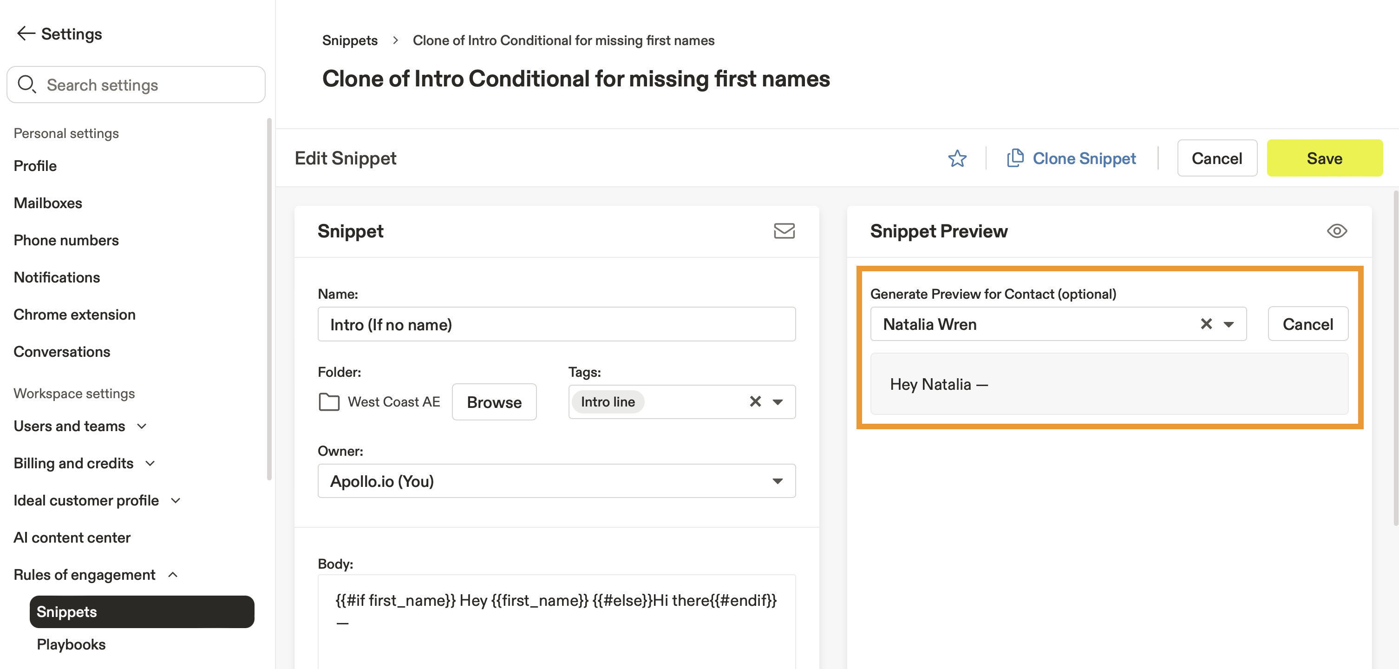Toggle the Snippet Preview eye icon

(x=1337, y=231)
